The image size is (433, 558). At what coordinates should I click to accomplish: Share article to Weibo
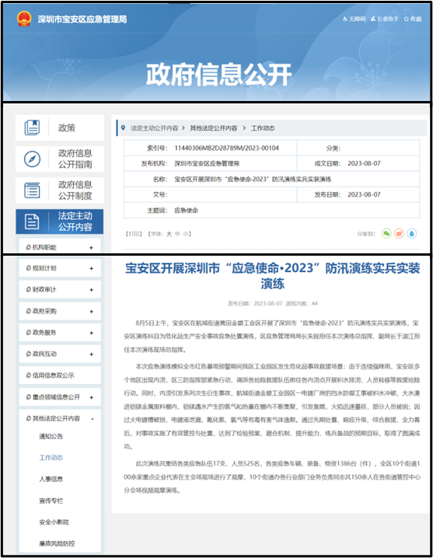tap(399, 233)
